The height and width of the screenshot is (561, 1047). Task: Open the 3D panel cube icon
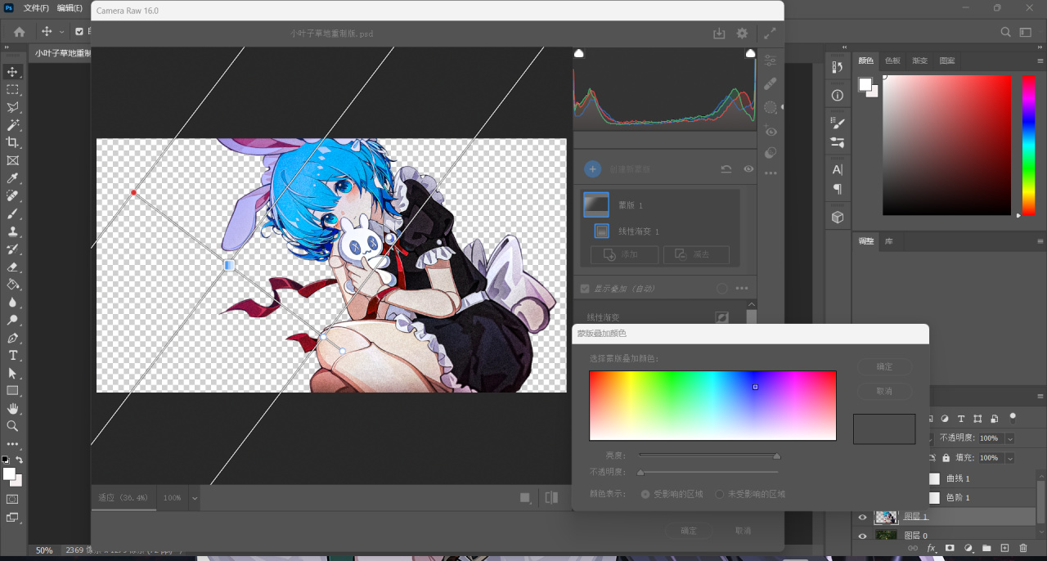pyautogui.click(x=837, y=217)
